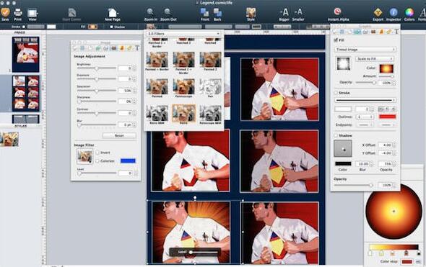Select the Painted + Border filter thumbnail
The height and width of the screenshot is (267, 426).
pos(157,60)
